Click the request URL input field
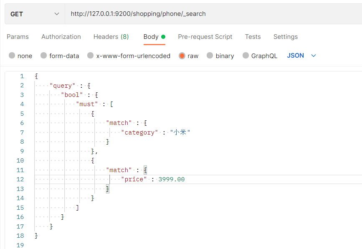Image resolution: width=362 pixels, height=249 pixels. 213,14
